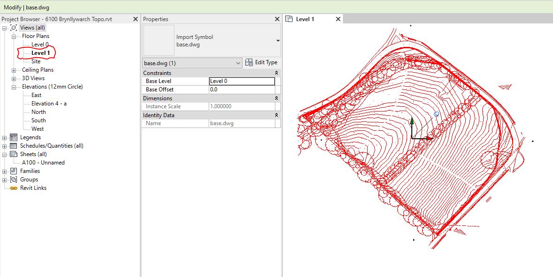Viewport: 553px width, 277px height.
Task: Close the Project Browser panel
Action: tap(136, 19)
